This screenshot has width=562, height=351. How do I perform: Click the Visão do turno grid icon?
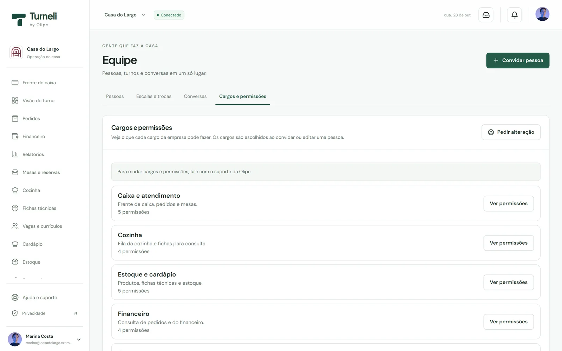15,100
